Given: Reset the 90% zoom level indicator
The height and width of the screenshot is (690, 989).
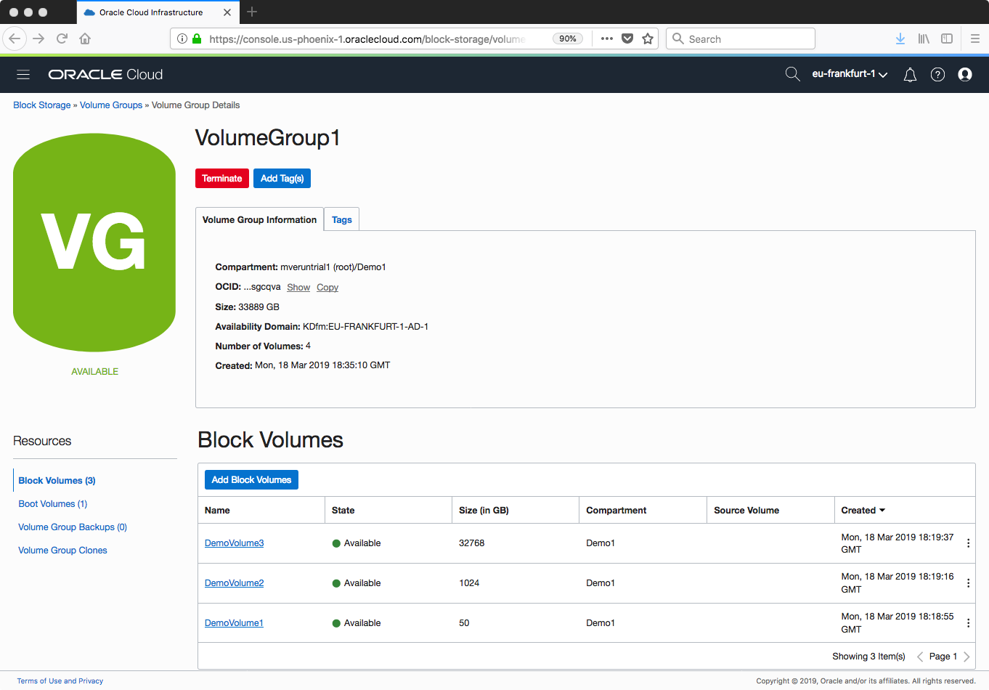Looking at the screenshot, I should click(568, 38).
